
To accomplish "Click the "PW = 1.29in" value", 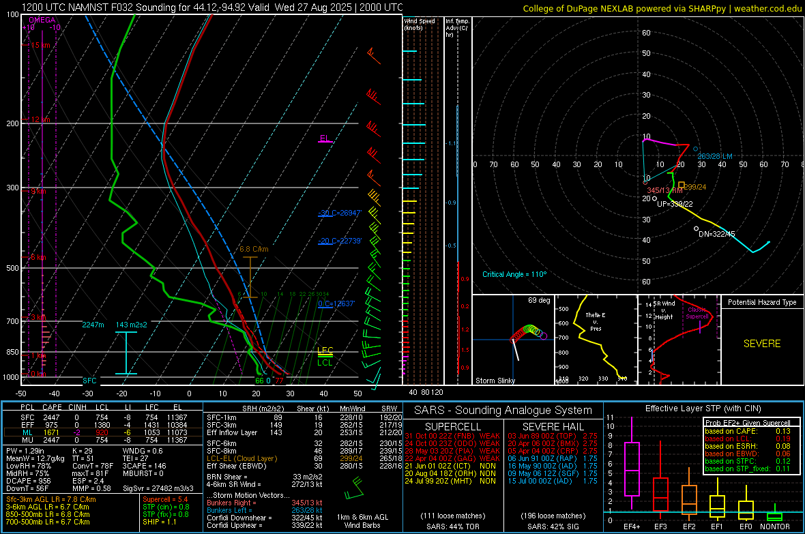I will point(25,451).
